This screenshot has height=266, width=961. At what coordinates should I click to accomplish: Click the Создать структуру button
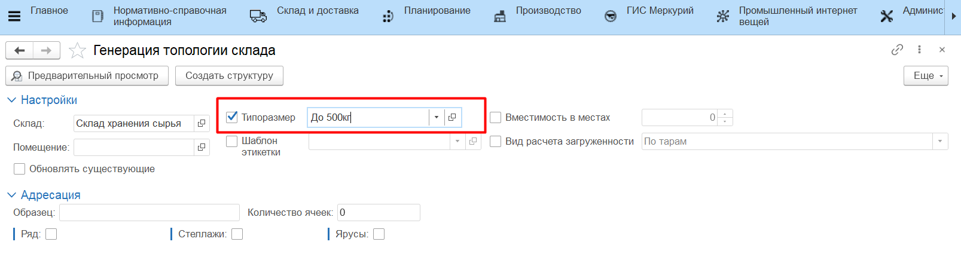(x=229, y=76)
